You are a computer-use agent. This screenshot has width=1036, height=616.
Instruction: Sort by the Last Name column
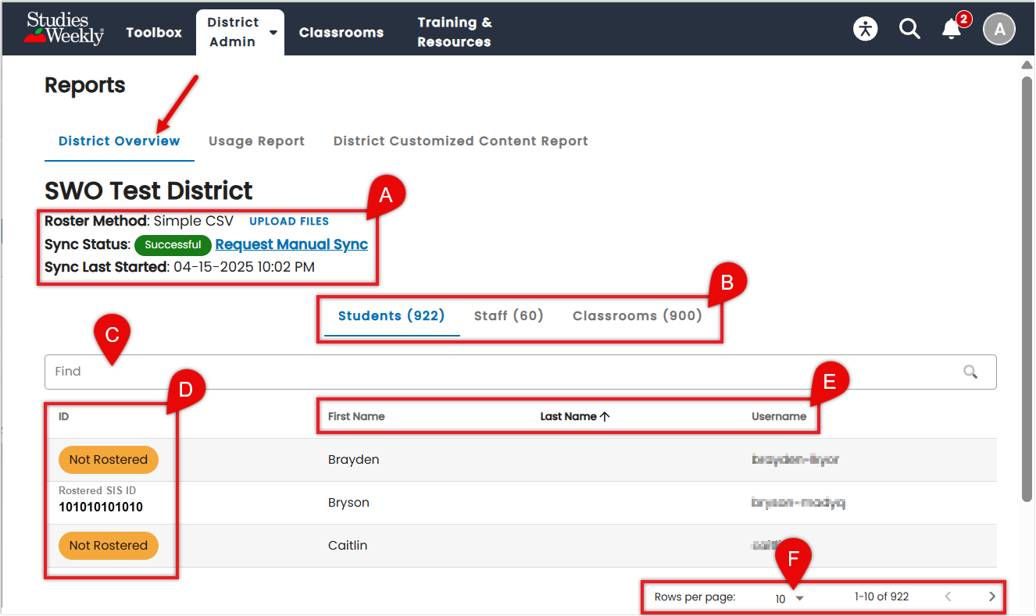point(569,416)
